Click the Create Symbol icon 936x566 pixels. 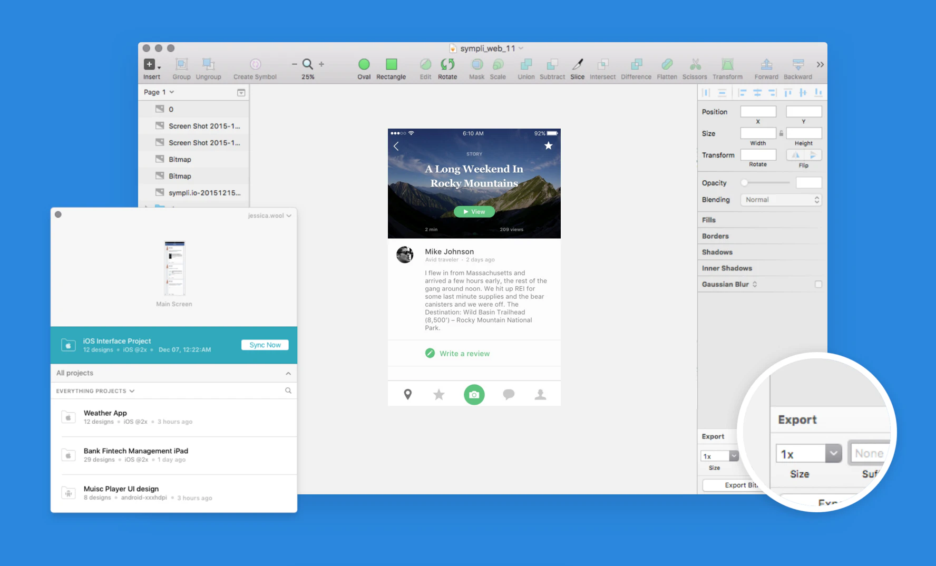[x=255, y=64]
